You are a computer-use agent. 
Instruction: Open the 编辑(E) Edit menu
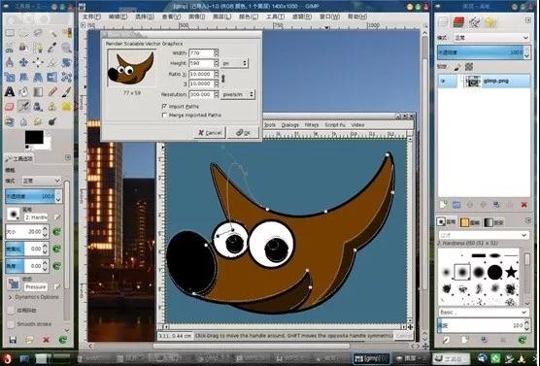coord(118,17)
